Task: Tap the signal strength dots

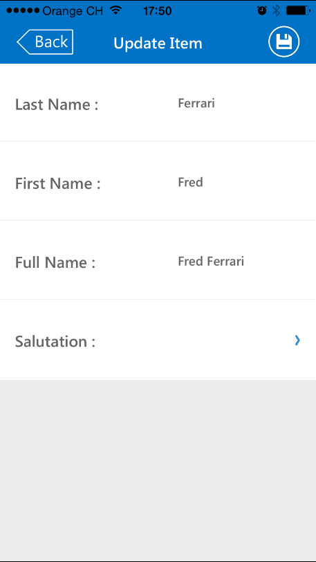Action: (23, 11)
